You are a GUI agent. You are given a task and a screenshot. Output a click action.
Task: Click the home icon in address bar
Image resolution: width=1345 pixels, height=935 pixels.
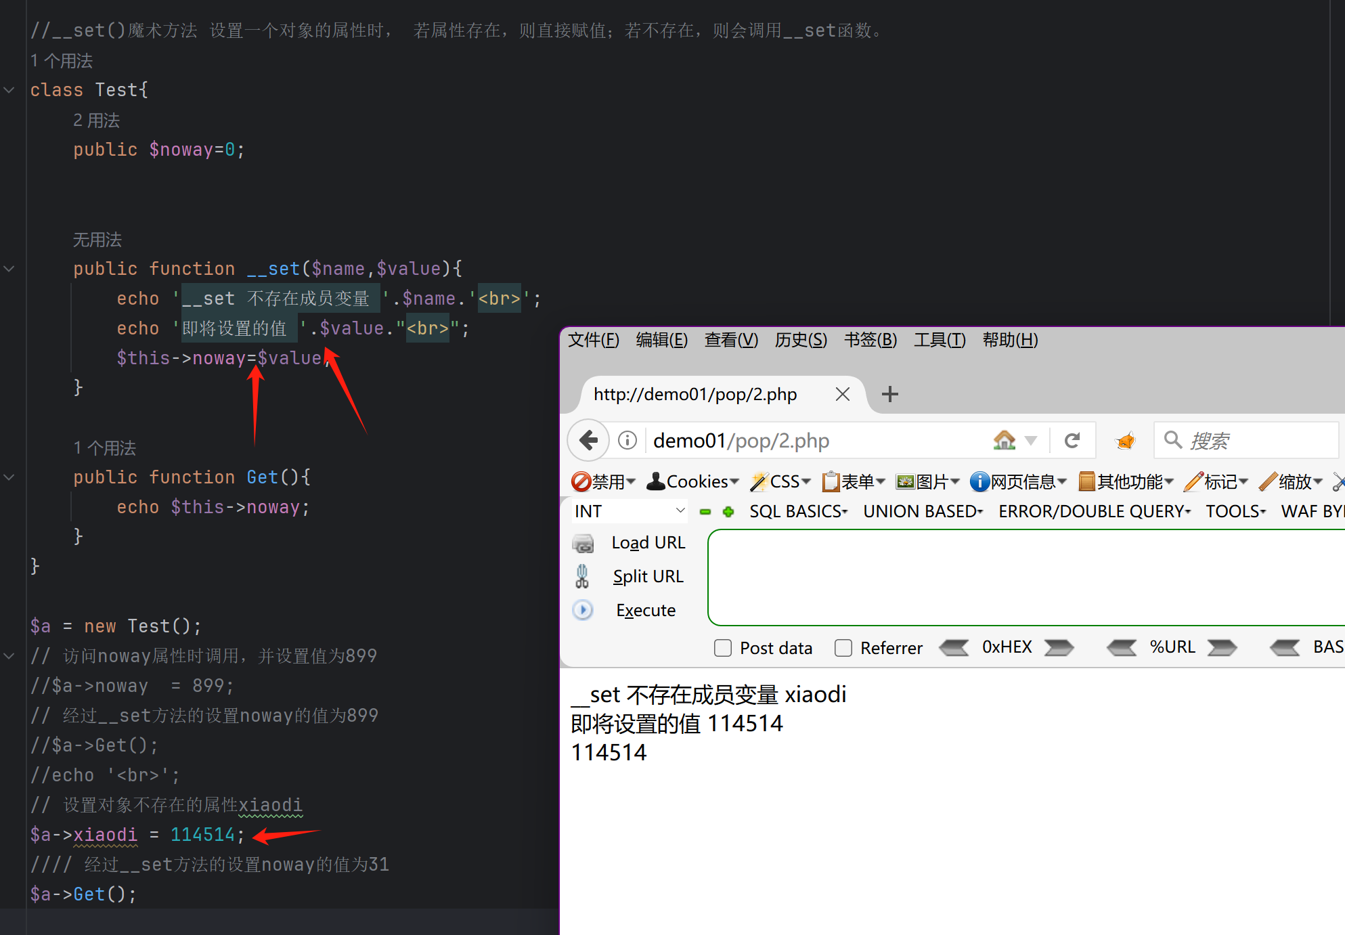click(1004, 441)
